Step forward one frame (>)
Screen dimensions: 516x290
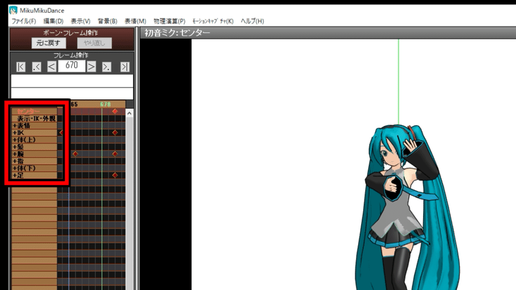point(91,67)
